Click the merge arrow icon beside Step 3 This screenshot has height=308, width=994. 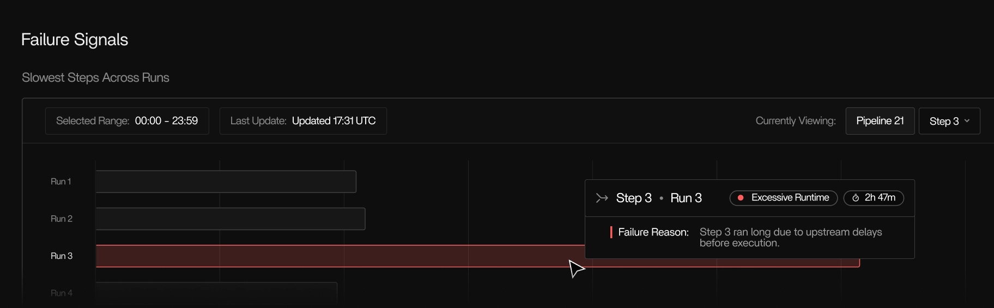coord(602,198)
